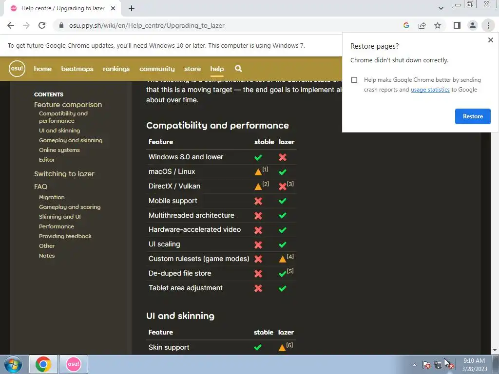Reload the page with refresh icon
The height and width of the screenshot is (374, 499).
tap(42, 25)
